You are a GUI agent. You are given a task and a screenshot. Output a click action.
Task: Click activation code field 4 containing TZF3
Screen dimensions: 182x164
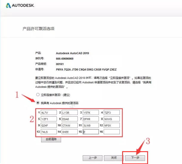point(112,113)
